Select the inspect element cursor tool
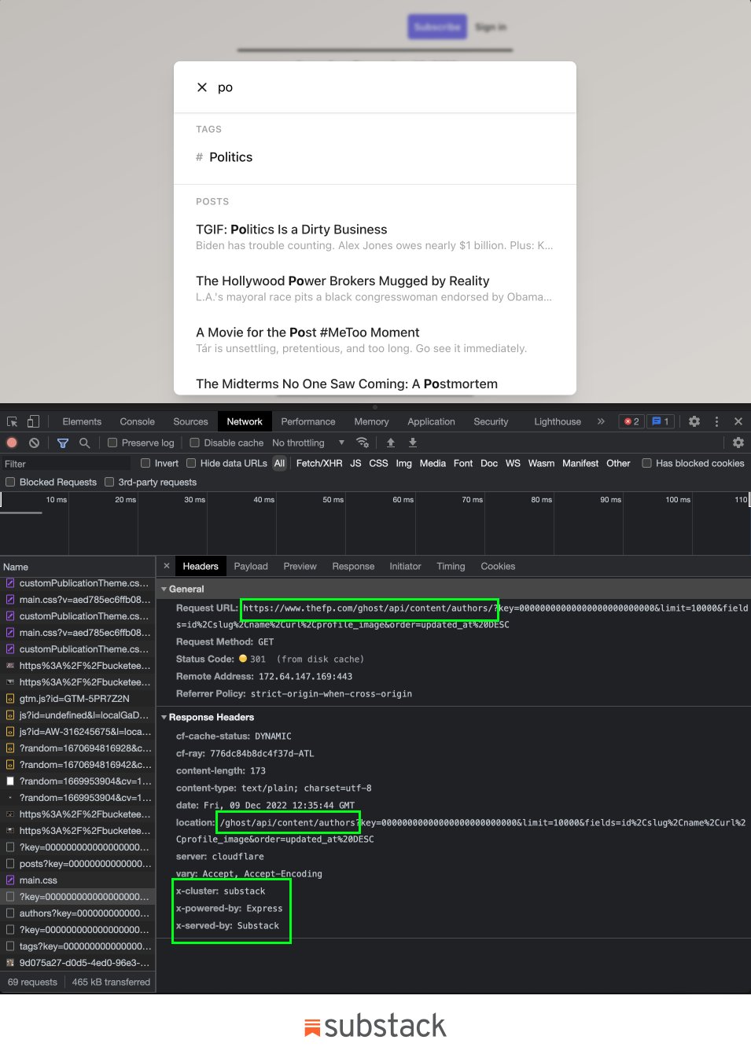The image size is (751, 1058). [12, 421]
